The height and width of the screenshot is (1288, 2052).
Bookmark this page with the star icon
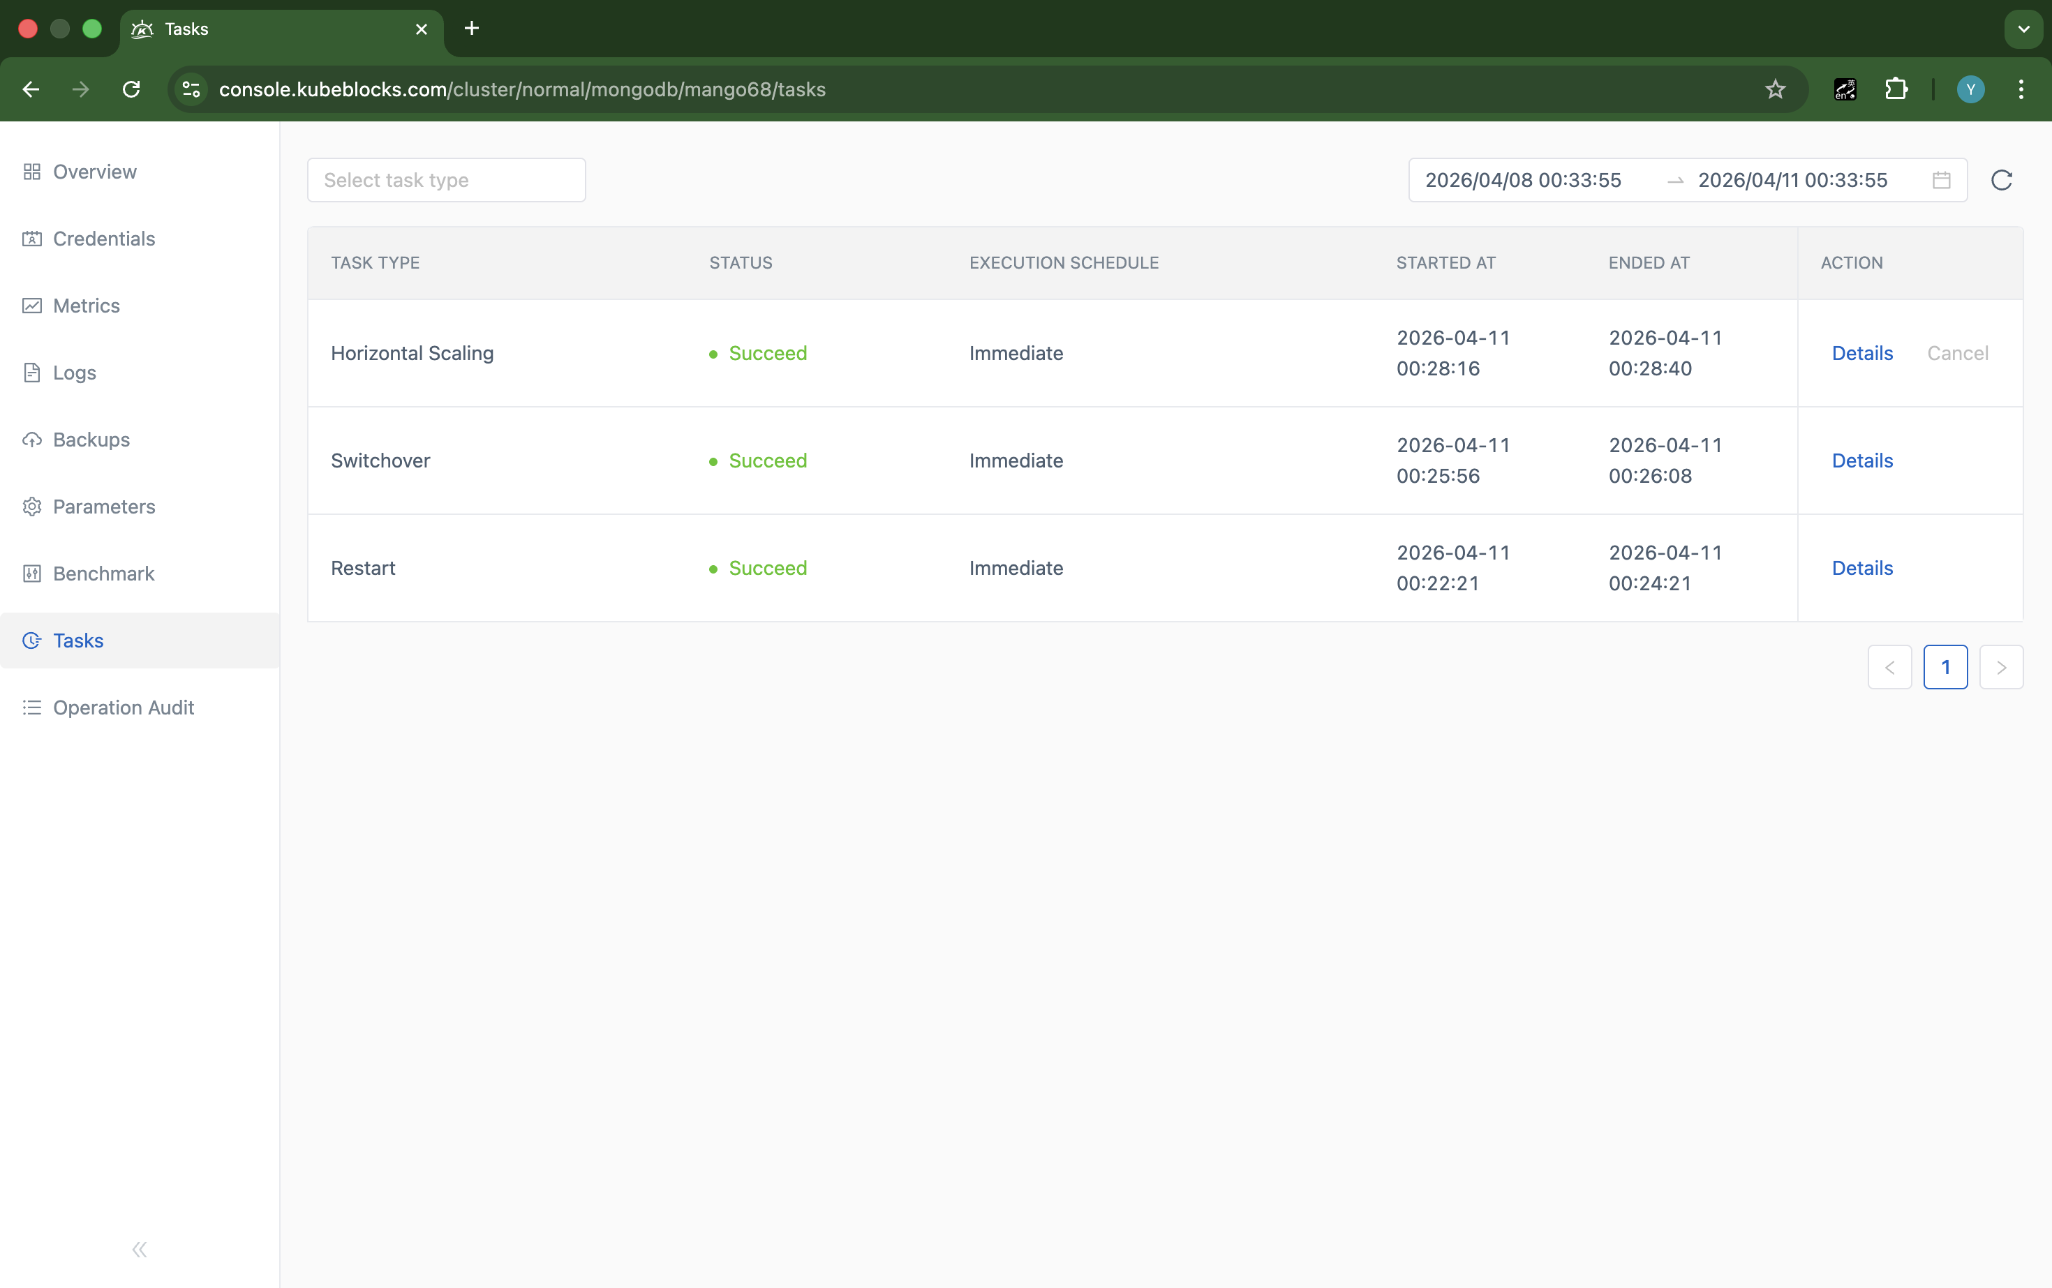(1774, 89)
